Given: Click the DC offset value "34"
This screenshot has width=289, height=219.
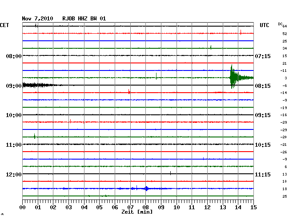Looking at the screenshot, I should 285,48.
